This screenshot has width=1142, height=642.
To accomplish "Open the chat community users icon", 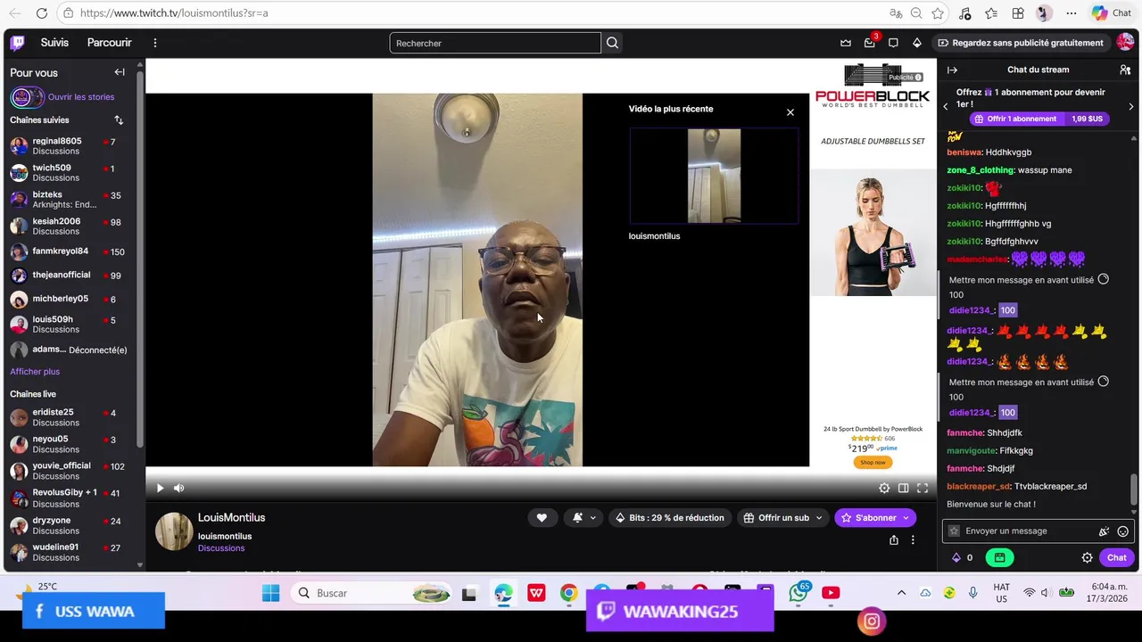I will (1125, 70).
